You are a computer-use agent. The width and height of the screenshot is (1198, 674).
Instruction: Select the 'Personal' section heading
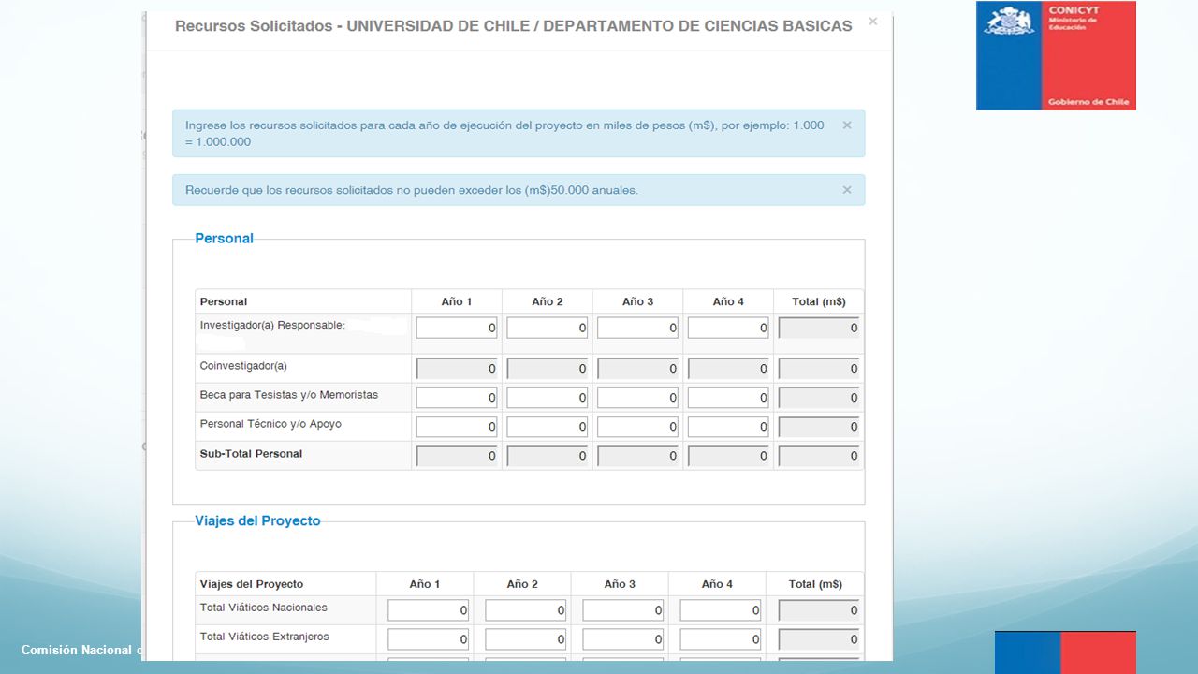pyautogui.click(x=224, y=239)
